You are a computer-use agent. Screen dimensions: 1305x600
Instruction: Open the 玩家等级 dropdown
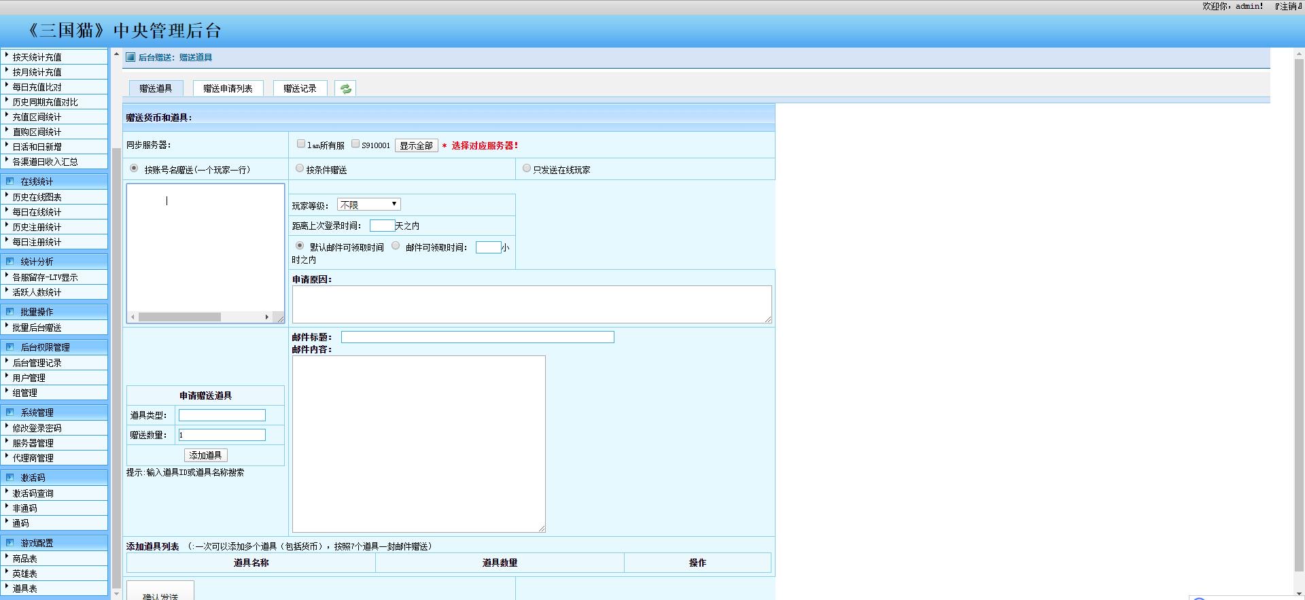point(368,205)
